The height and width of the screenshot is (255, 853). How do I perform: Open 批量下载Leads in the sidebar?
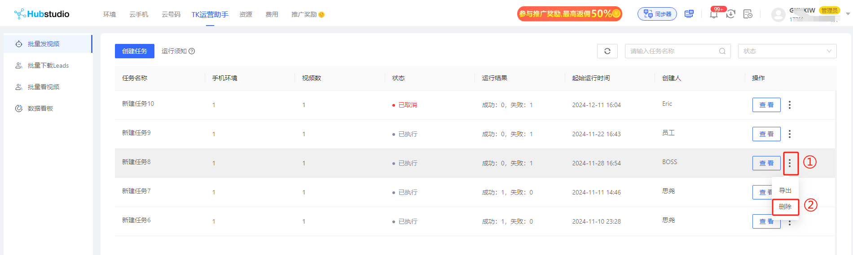click(48, 65)
